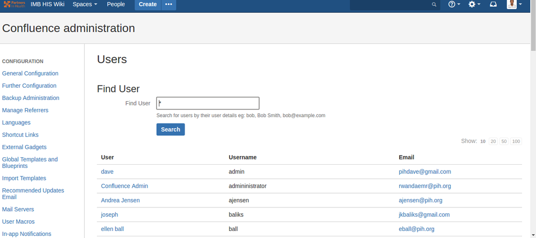This screenshot has height=238, width=536.
Task: Click into the Find User text field
Action: click(208, 103)
